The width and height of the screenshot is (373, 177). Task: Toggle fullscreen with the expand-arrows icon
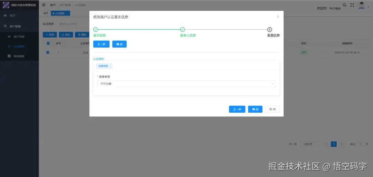tap(352, 5)
